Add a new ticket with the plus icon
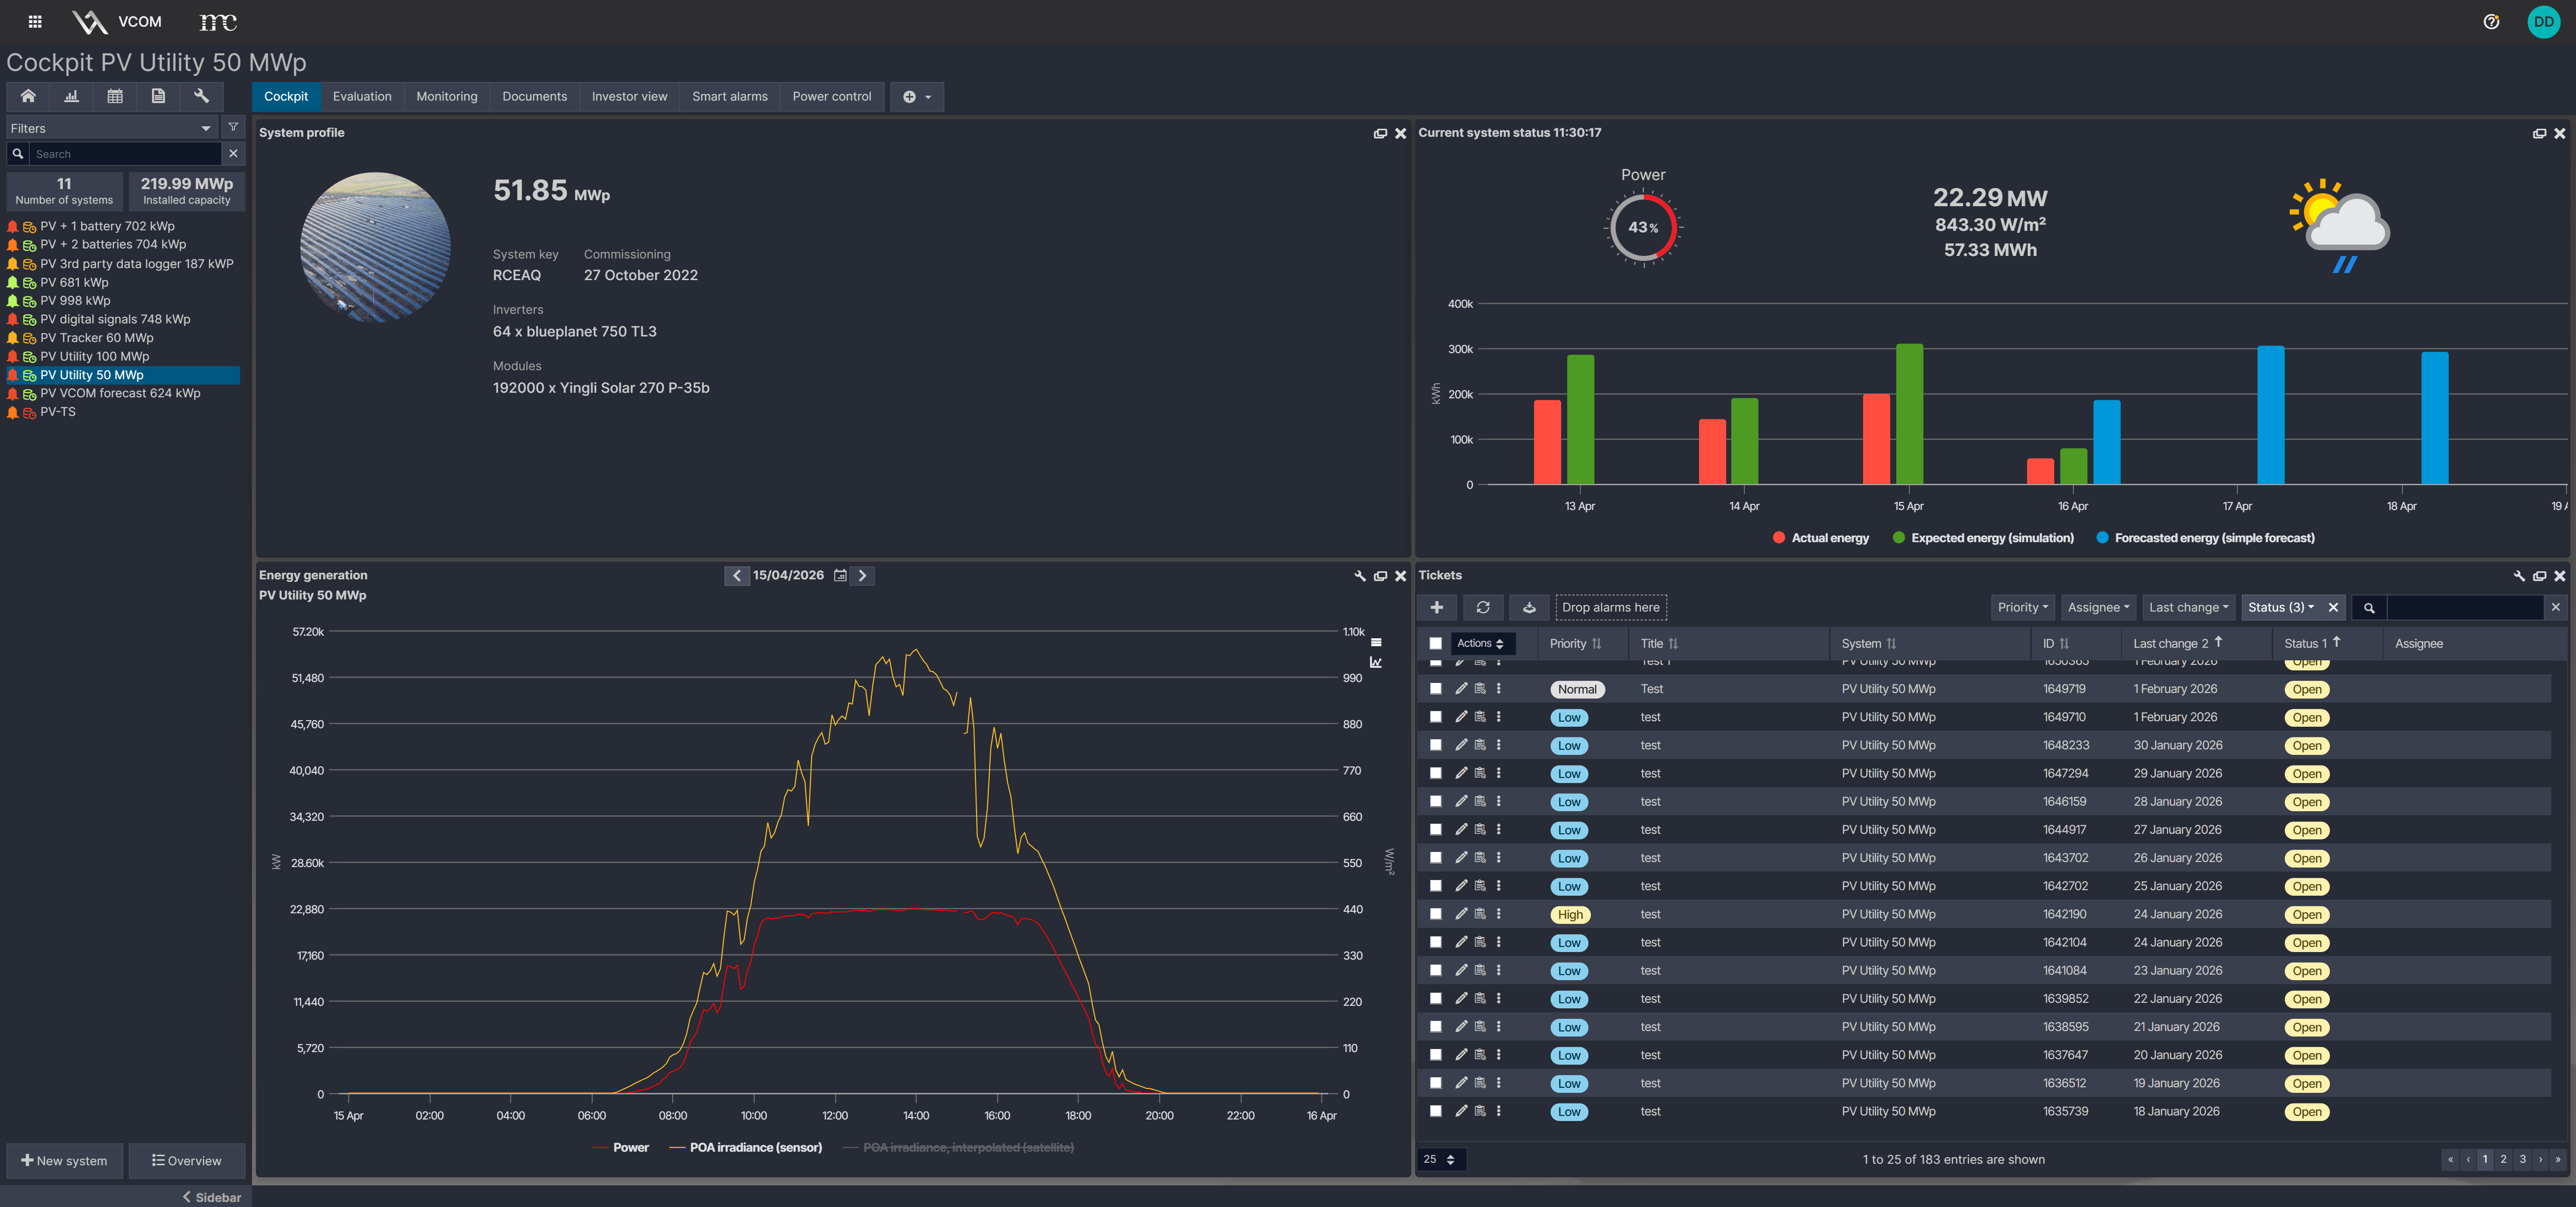The height and width of the screenshot is (1207, 2576). pos(1436,608)
